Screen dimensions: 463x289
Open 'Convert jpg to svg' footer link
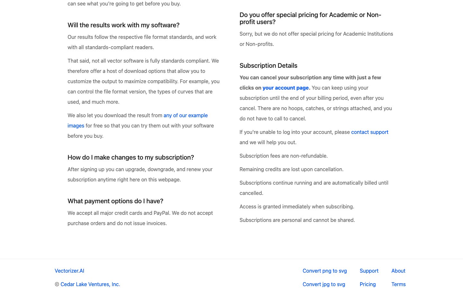[324, 284]
